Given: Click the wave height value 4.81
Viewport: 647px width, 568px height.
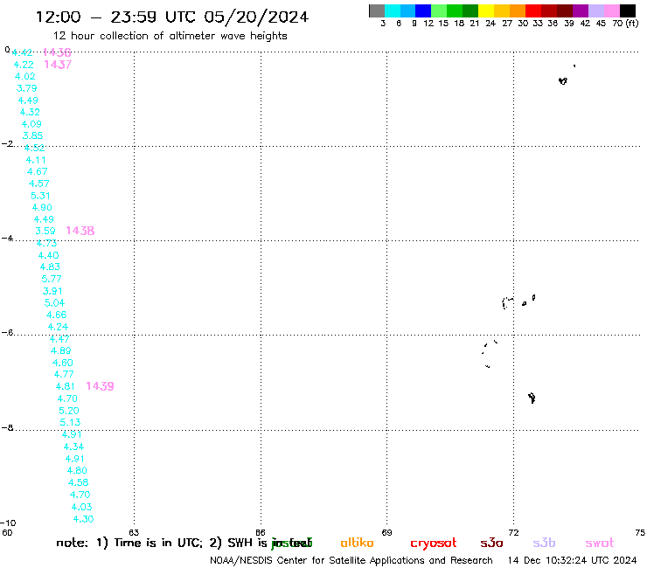Looking at the screenshot, I should (x=66, y=386).
